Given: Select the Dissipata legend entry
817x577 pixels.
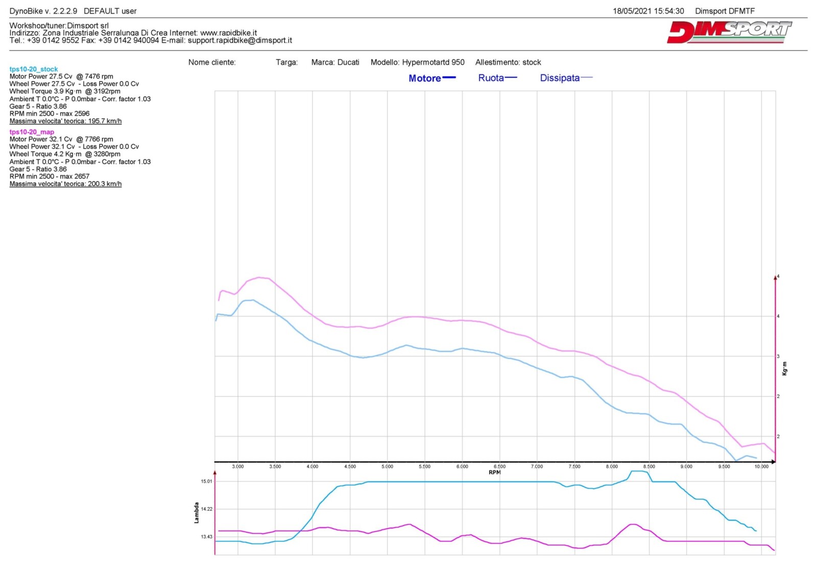Looking at the screenshot, I should coord(565,78).
